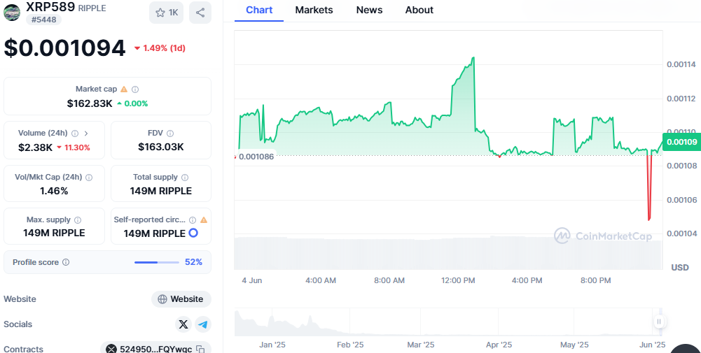Click the Market cap warning triangle icon
The width and height of the screenshot is (701, 353).
click(124, 89)
